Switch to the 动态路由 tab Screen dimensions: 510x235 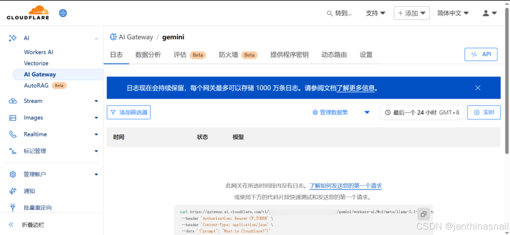334,55
